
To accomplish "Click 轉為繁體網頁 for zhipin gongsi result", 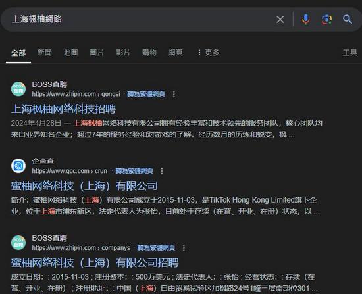I will [x=146, y=94].
